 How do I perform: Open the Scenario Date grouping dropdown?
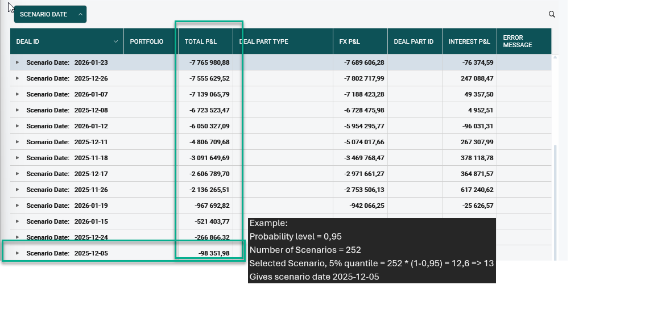point(50,14)
